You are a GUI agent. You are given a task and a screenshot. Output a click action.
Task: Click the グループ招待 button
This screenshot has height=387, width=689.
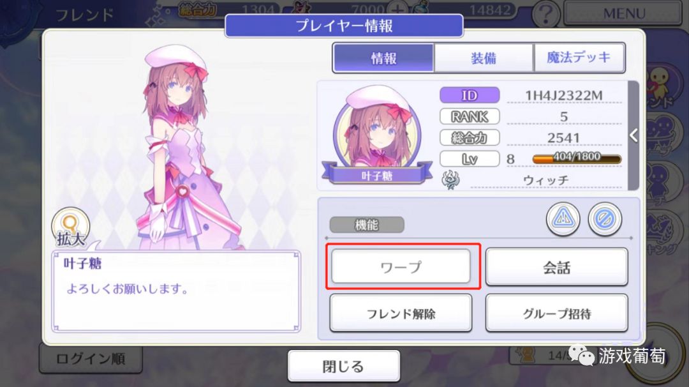coord(557,313)
